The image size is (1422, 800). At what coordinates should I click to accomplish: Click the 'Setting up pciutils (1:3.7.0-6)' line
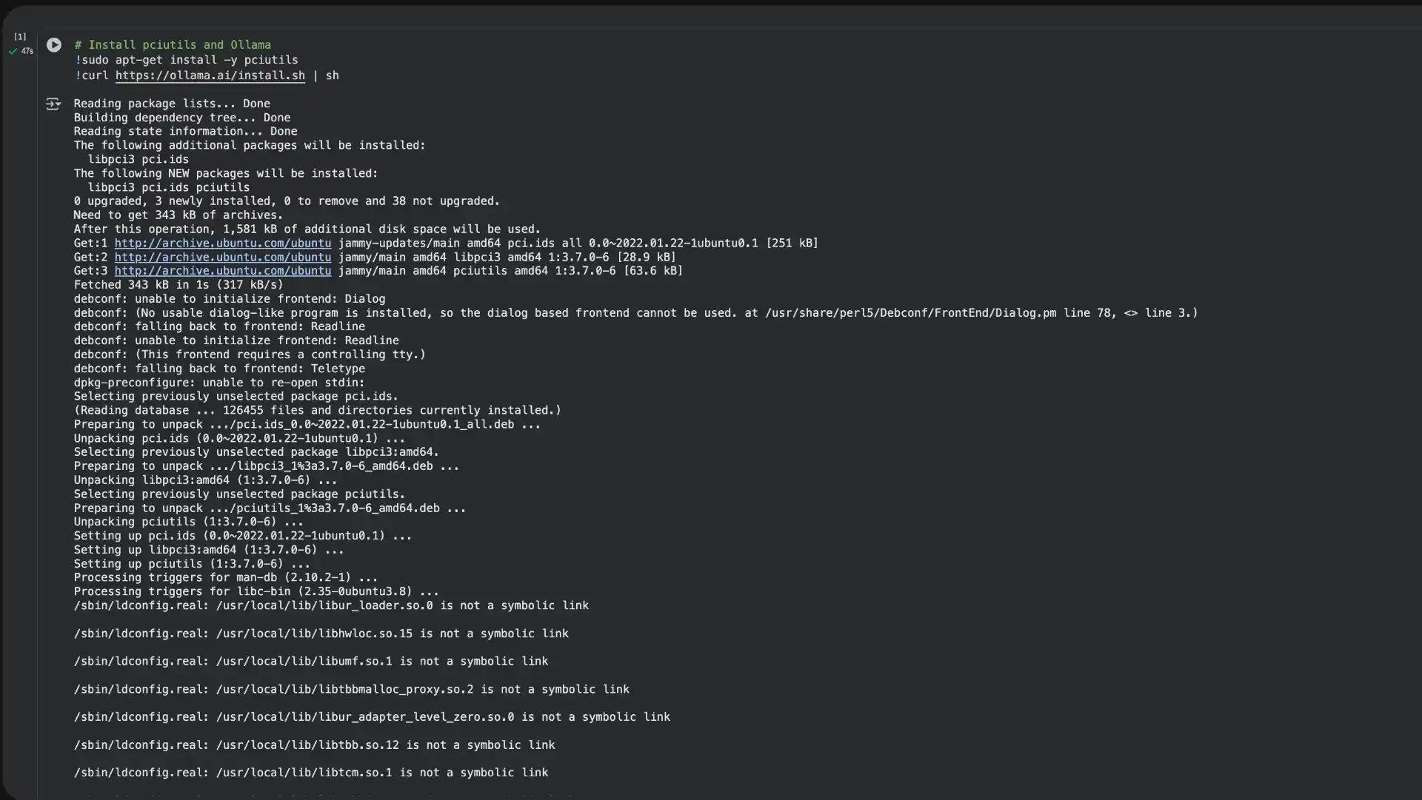pyautogui.click(x=191, y=564)
